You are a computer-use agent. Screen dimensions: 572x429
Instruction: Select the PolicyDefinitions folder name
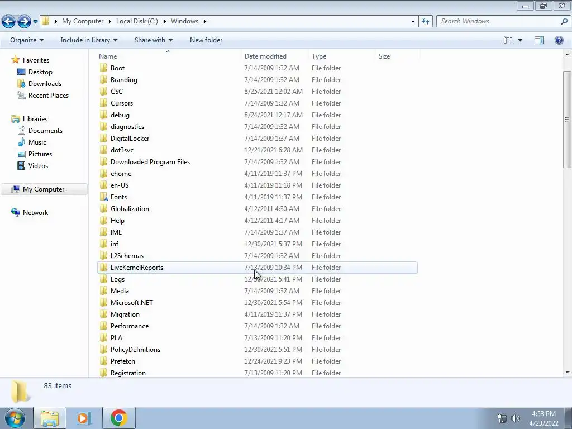point(135,350)
